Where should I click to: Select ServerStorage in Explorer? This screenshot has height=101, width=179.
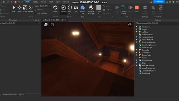click(147, 47)
